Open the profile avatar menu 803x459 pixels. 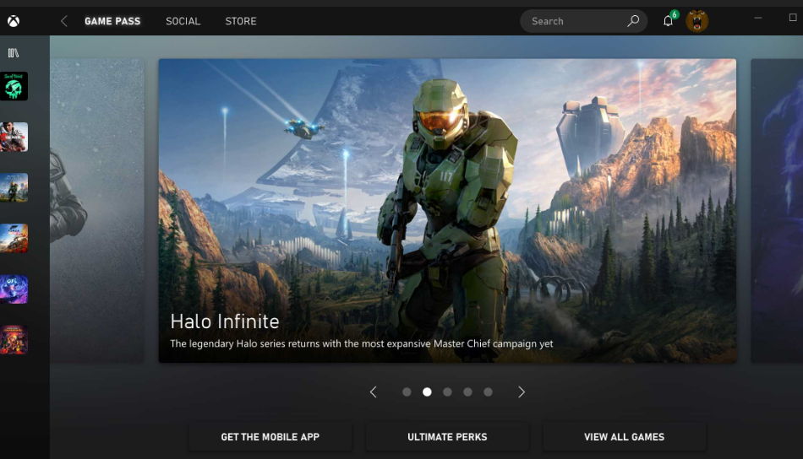pos(697,21)
